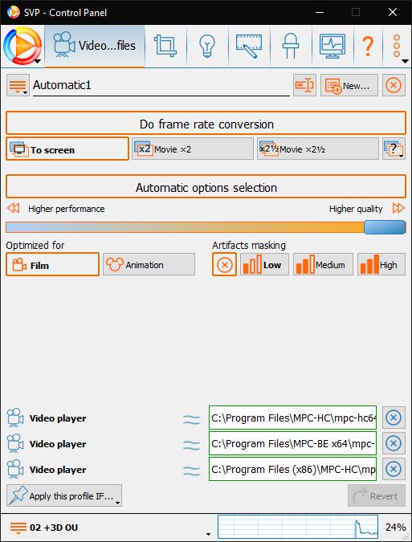412x542 pixels.
Task: Expand Apply this profile IF dropdown
Action: (64, 495)
